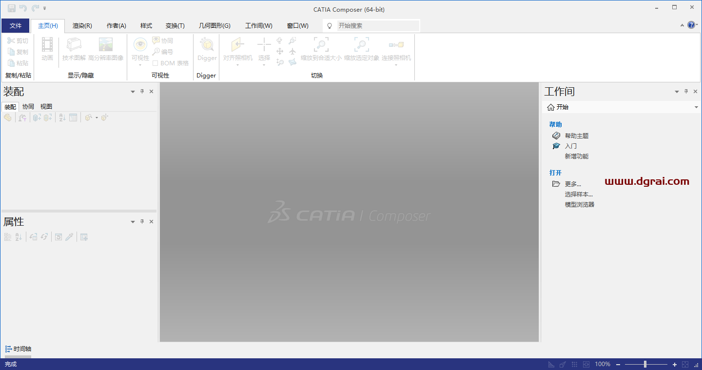
Task: Click the Copy (复制) ribbon button
Action: tap(18, 52)
